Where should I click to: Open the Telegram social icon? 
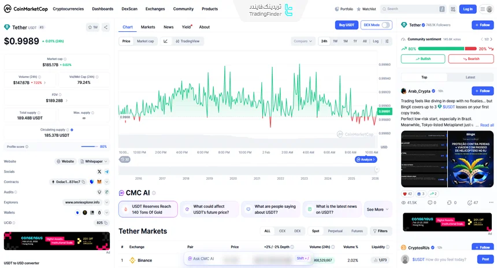point(107,172)
